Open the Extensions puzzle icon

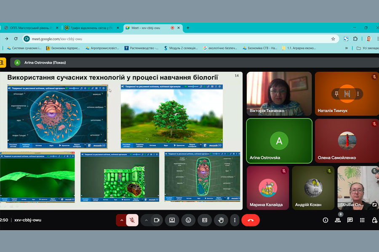355,39
